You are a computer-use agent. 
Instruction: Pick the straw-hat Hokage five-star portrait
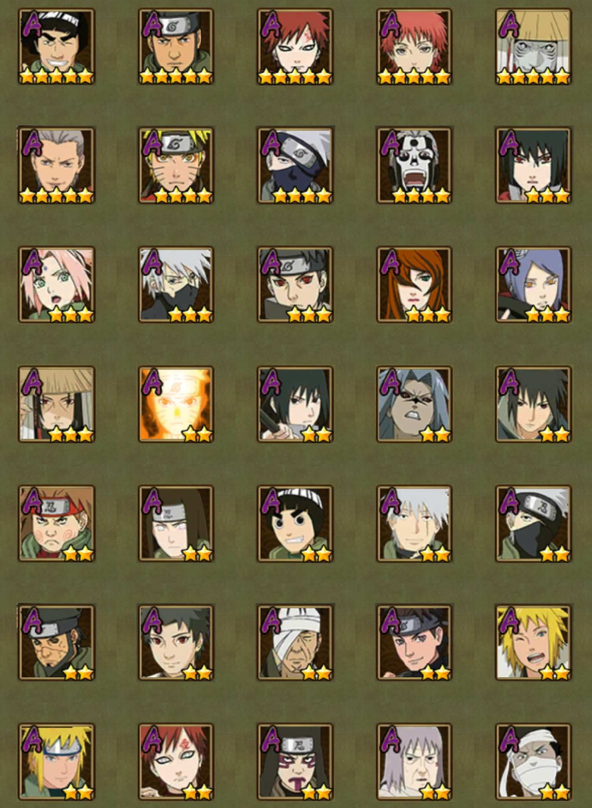(534, 47)
